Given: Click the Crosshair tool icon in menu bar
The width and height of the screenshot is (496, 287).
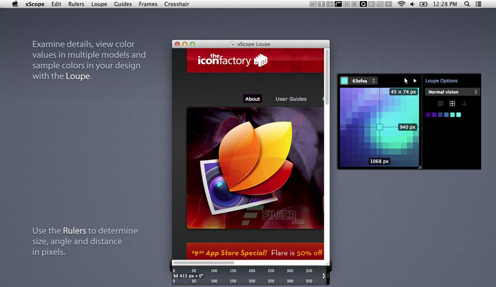Looking at the screenshot, I should tap(389, 4).
